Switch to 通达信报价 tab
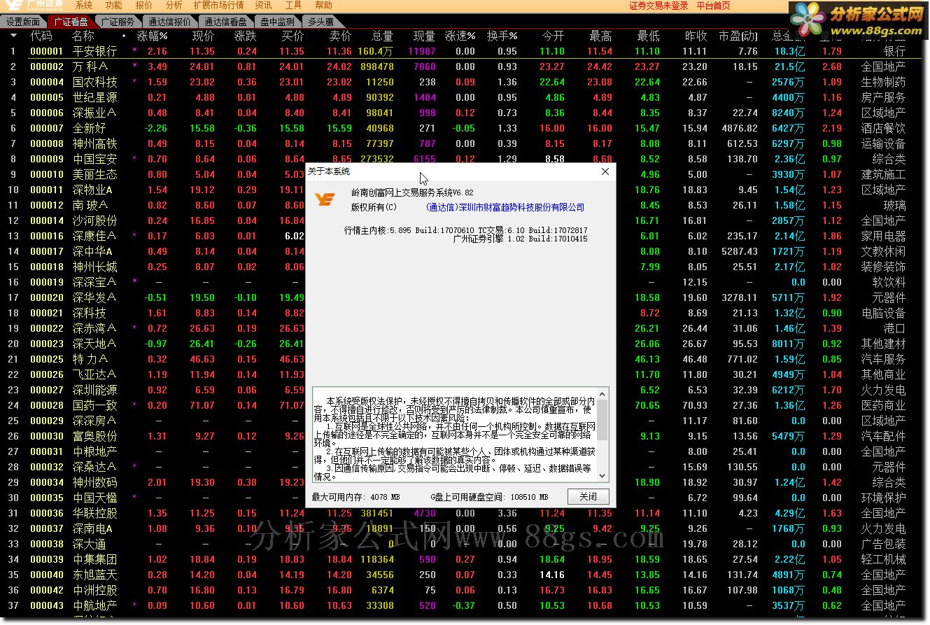930x625 pixels. (x=169, y=22)
